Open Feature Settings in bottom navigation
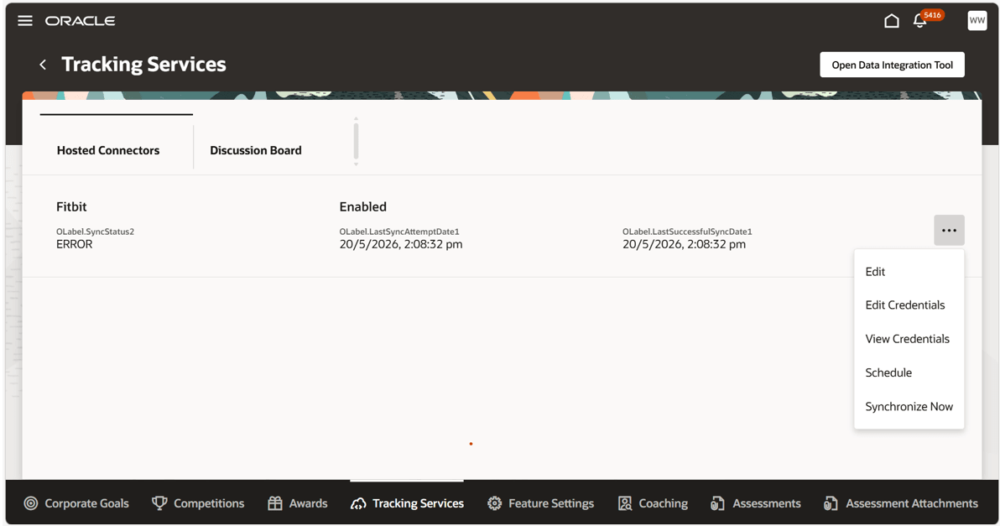The image size is (1000, 526). click(x=541, y=503)
